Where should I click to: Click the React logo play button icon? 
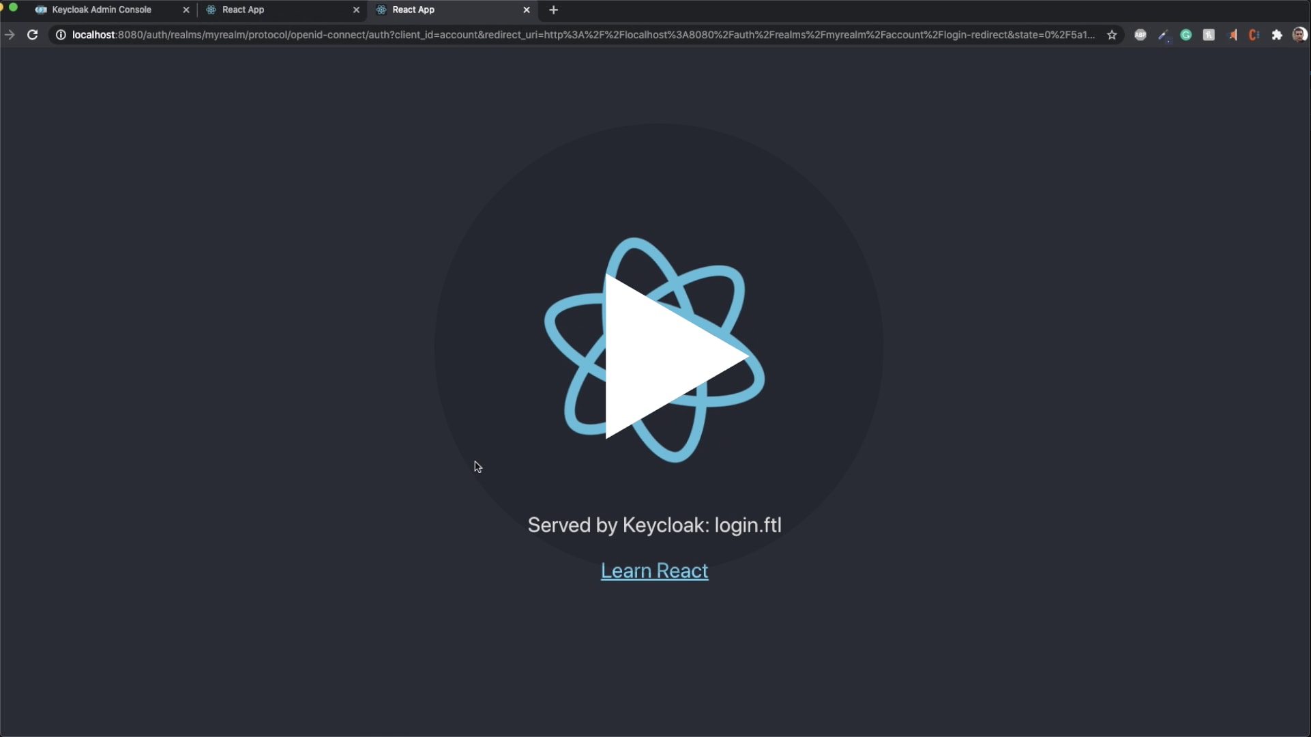[655, 349]
